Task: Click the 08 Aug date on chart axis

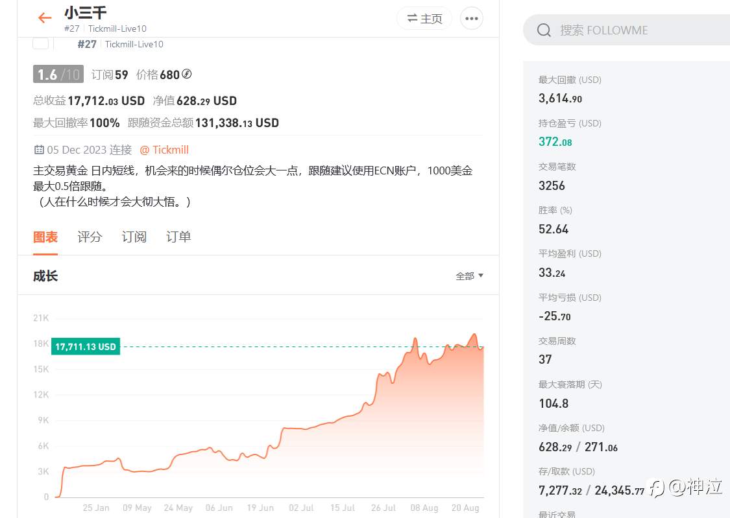Action: (424, 508)
